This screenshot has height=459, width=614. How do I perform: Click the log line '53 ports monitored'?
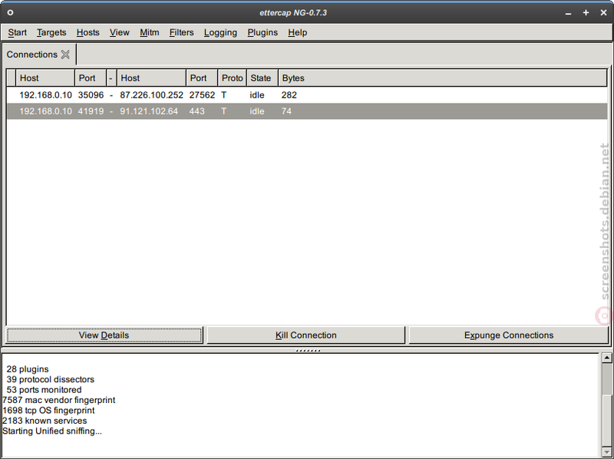[x=44, y=390]
